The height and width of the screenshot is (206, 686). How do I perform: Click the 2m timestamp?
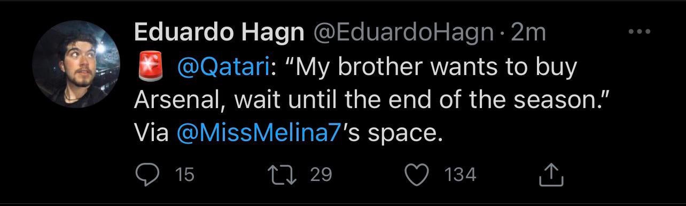528,33
